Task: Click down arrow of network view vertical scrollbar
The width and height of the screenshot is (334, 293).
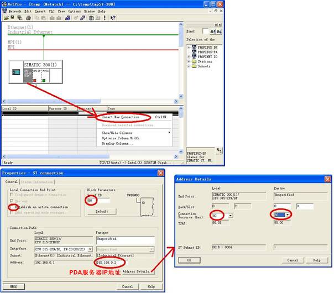Action: (x=181, y=96)
